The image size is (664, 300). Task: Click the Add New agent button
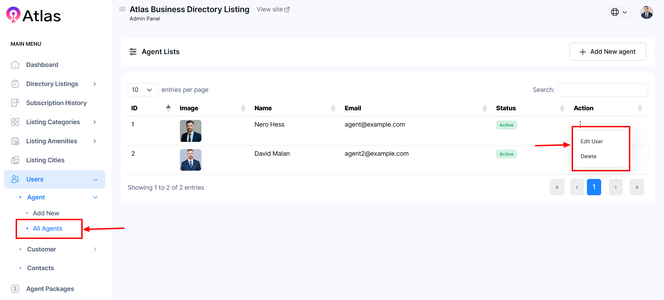click(607, 52)
